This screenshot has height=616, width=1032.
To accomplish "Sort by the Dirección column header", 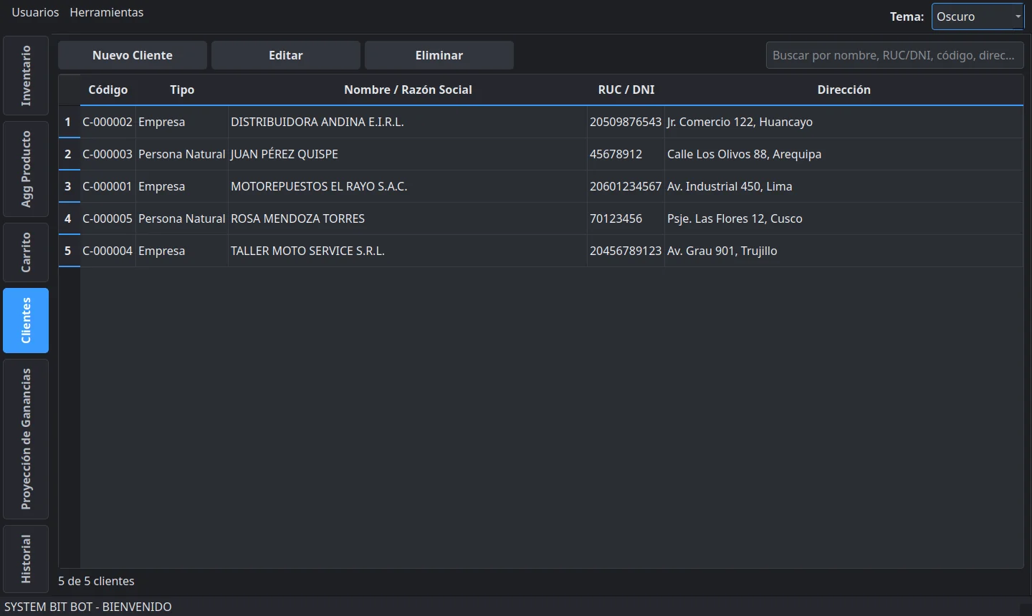I will click(x=844, y=90).
